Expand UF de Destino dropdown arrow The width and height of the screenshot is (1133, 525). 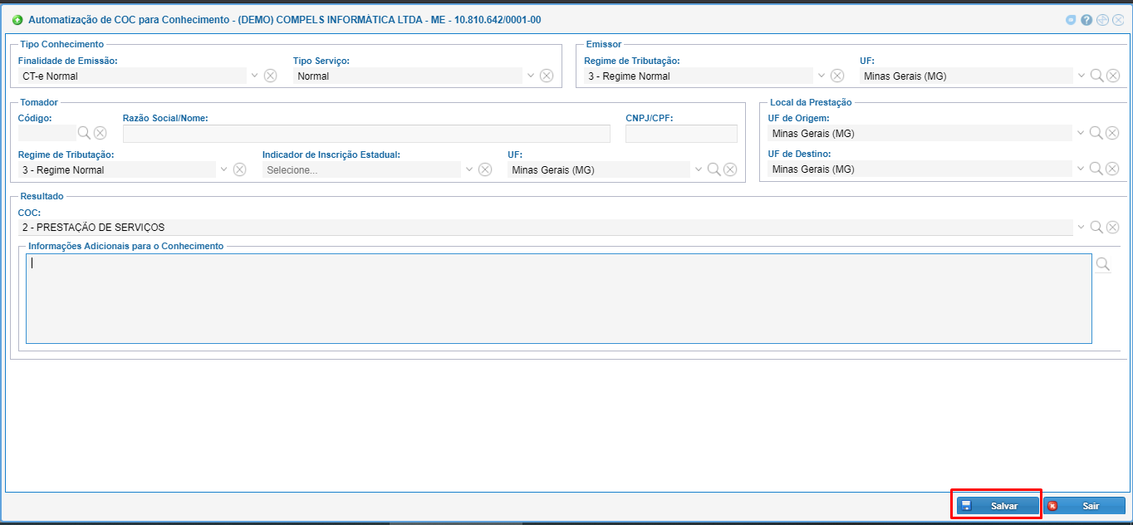click(1081, 169)
